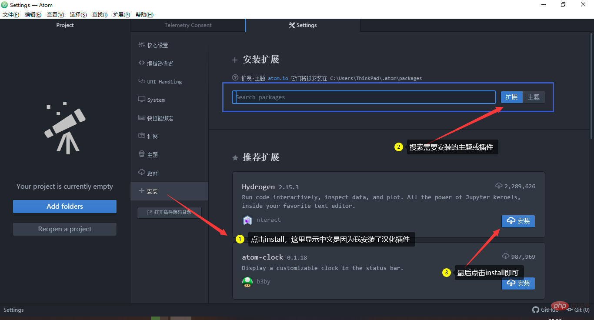Click Hydrogen version 2.15.3 text
The image size is (594, 320).
click(x=289, y=187)
